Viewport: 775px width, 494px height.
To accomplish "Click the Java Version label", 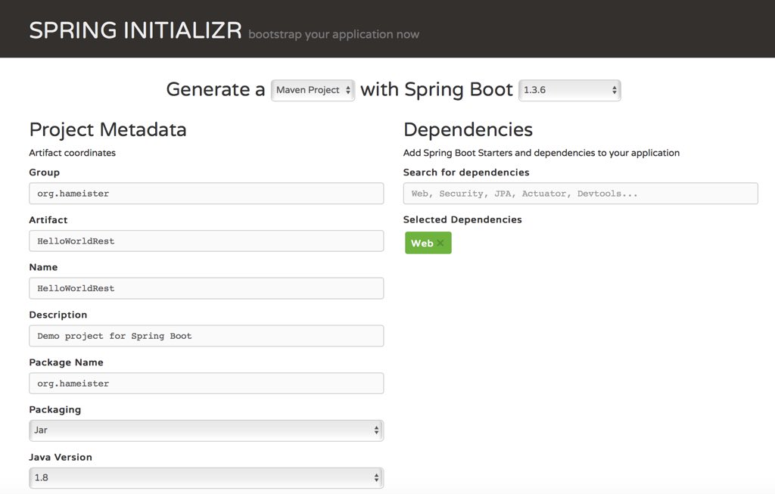I will pyautogui.click(x=61, y=457).
